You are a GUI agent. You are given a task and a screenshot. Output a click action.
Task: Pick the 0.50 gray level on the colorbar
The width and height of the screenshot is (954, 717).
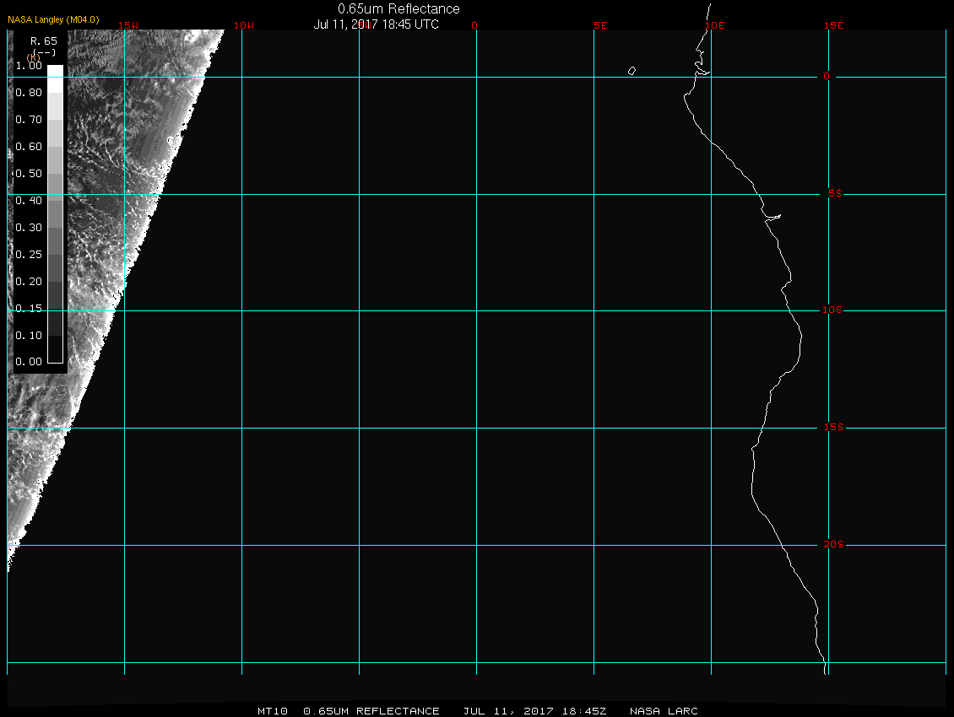click(x=55, y=174)
